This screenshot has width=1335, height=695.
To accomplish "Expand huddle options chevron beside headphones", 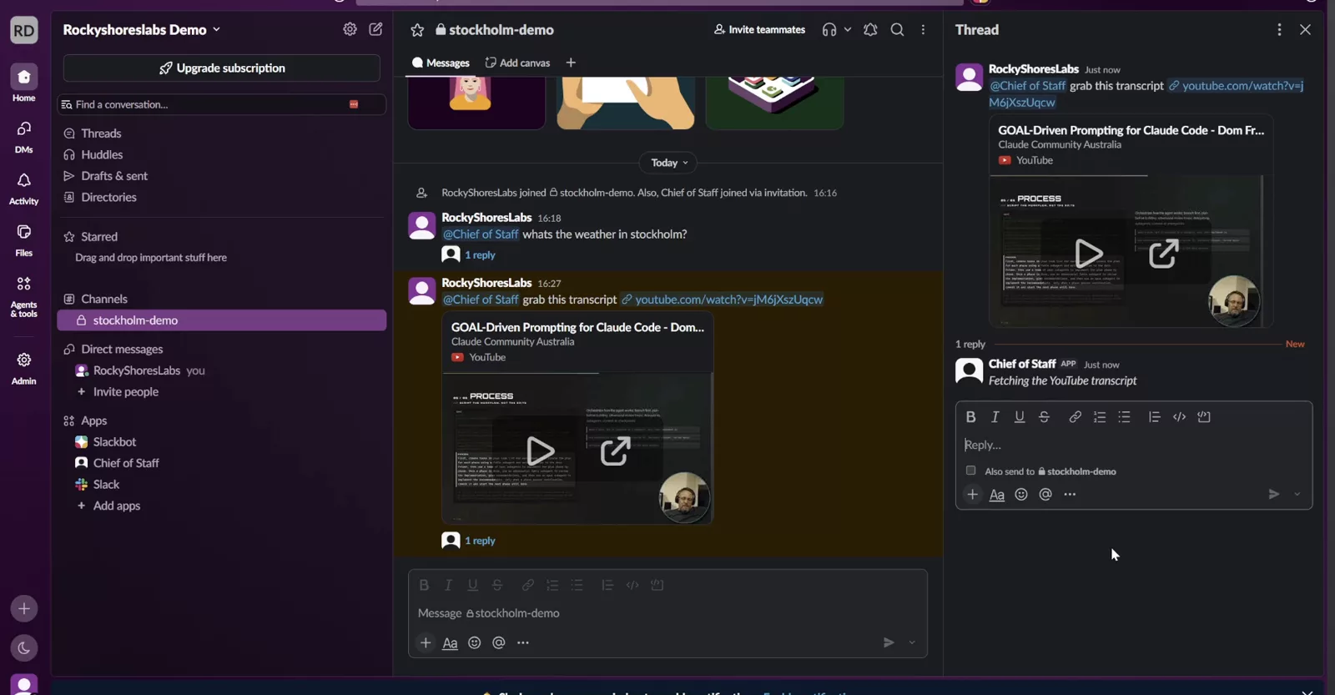I will point(848,29).
